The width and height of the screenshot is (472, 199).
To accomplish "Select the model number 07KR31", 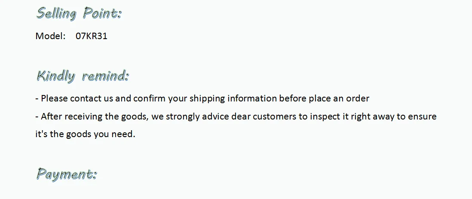I will tap(92, 36).
